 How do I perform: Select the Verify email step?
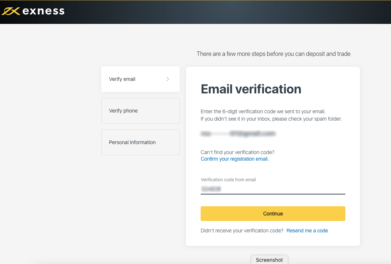[x=122, y=79]
